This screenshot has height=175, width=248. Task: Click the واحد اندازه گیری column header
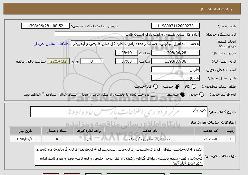pyautogui.click(x=89, y=131)
